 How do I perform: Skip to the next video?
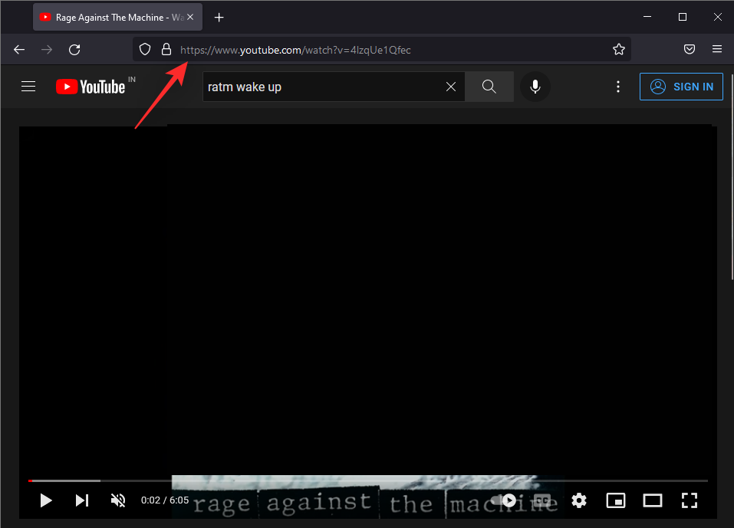pyautogui.click(x=82, y=500)
